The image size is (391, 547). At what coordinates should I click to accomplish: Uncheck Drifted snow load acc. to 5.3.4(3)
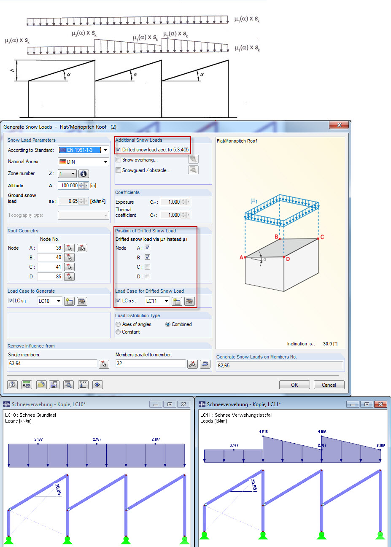119,150
